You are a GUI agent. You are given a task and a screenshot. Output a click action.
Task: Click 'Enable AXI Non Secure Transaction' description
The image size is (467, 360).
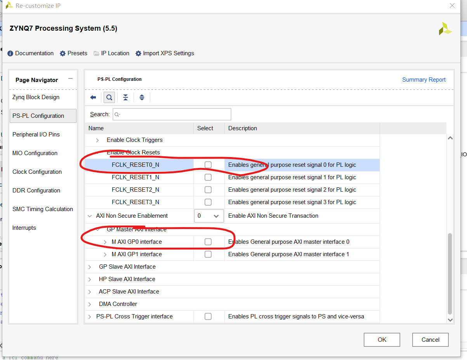(273, 216)
